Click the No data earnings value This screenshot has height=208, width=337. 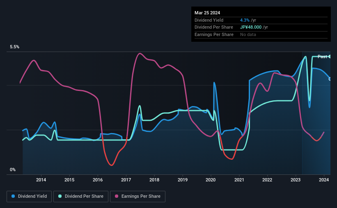click(x=248, y=34)
